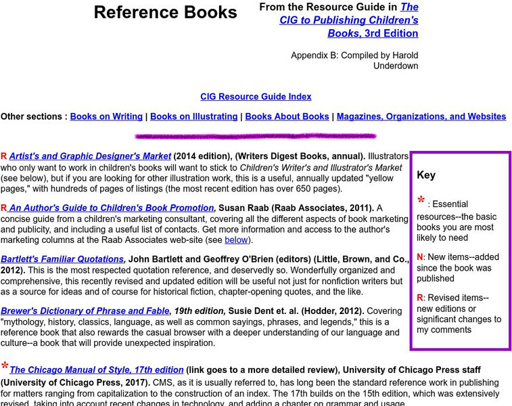
Task: Click the 'Key' heading in the sidebar box
Action: coord(426,175)
